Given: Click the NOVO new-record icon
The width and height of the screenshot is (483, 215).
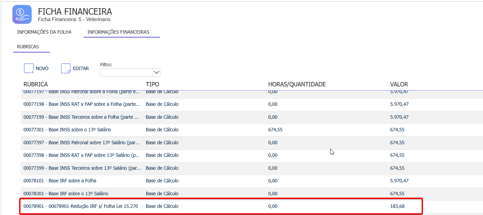Looking at the screenshot, I should click(29, 68).
